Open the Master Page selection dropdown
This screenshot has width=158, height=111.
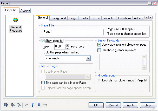tap(88, 77)
